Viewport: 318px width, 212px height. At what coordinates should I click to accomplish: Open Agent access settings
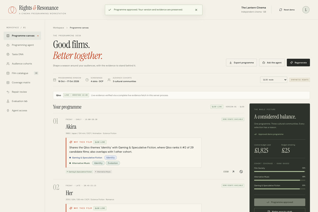(x=22, y=111)
